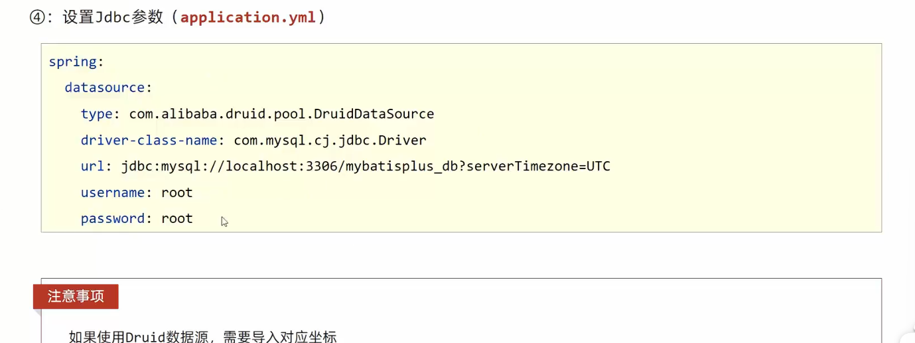
Task: Click the 设置Jdbc参数 heading text
Action: click(x=113, y=17)
